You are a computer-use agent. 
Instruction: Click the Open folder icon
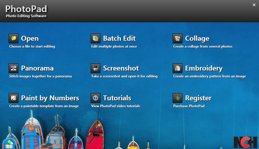click(14, 38)
